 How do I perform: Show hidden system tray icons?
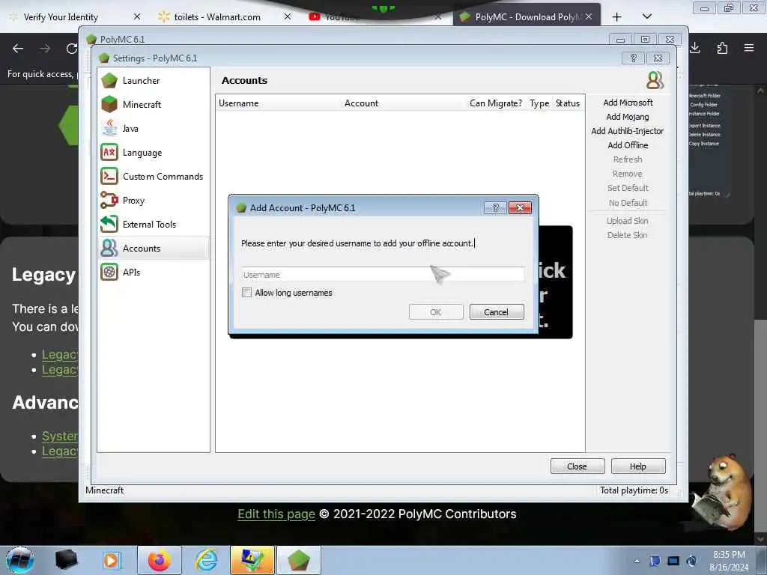click(x=637, y=561)
